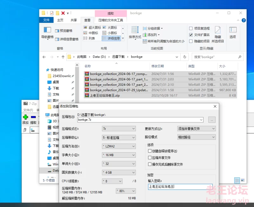Viewport: 254px width, 207px height.
Task: Open the 文件 File tab in Explorer ribbon
Action: 46,20
